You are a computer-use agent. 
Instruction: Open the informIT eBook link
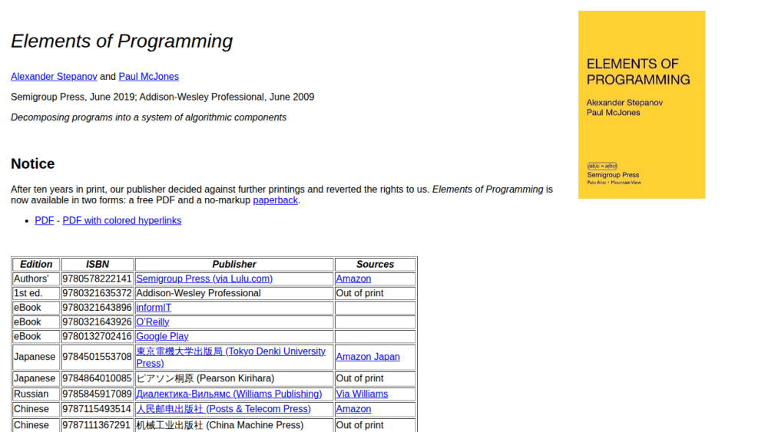pos(154,308)
